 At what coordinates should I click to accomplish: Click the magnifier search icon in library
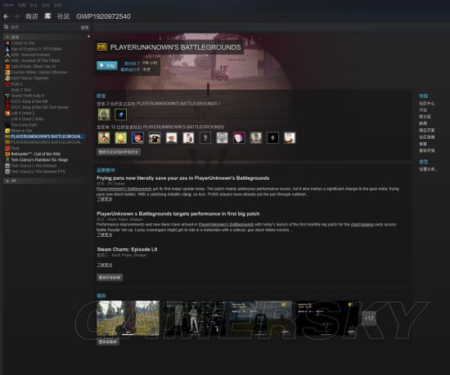(6, 27)
